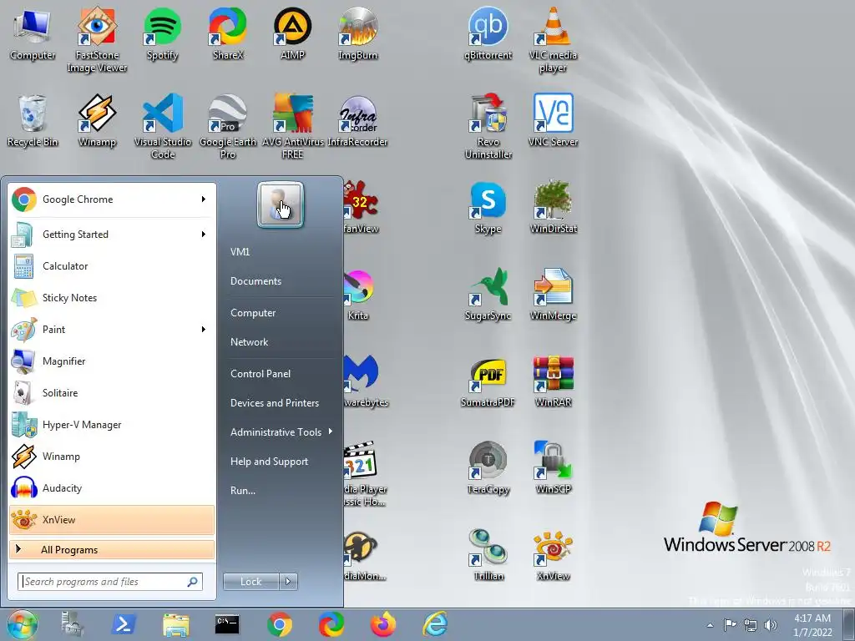The width and height of the screenshot is (855, 641).
Task: Open Calculator from the Start menu
Action: click(112, 266)
